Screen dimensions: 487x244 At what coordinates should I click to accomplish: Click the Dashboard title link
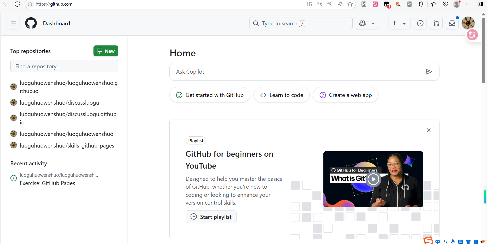point(57,23)
